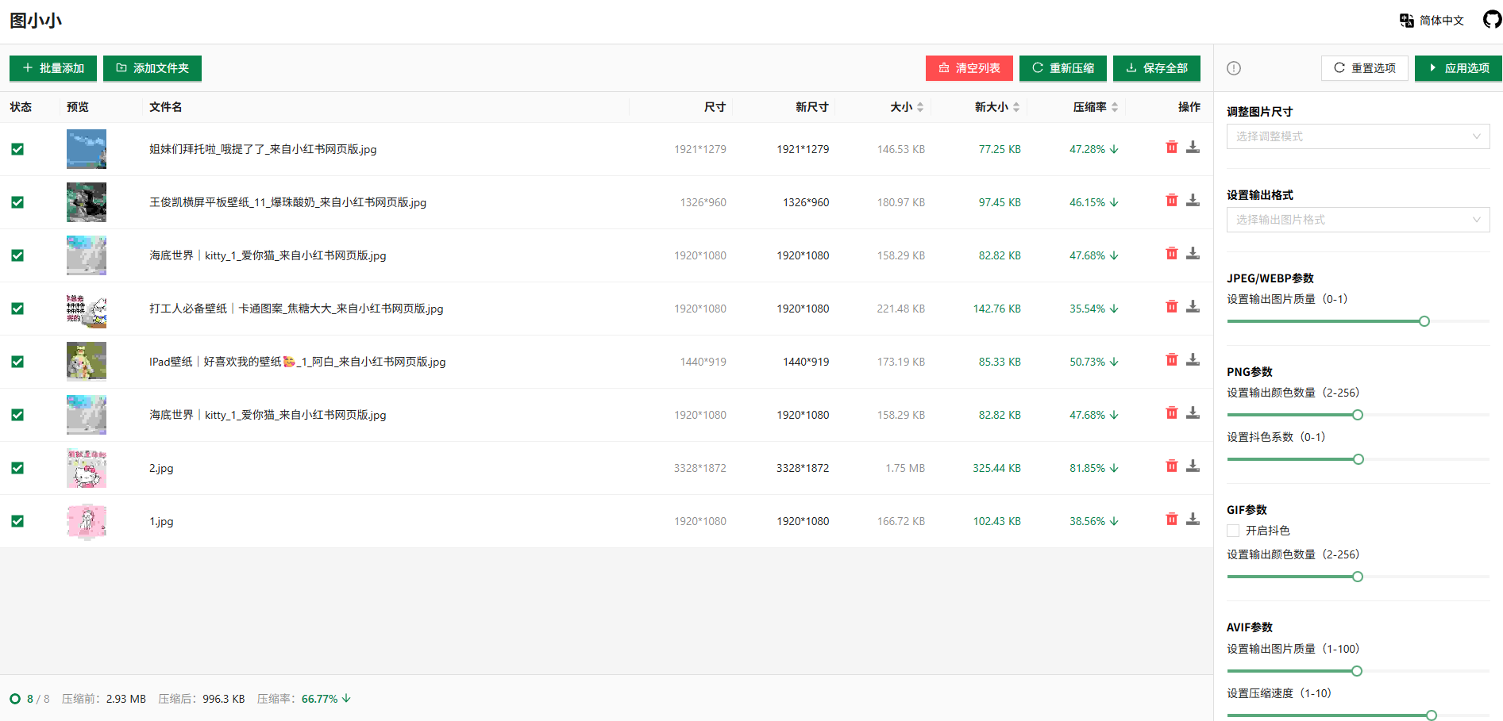Uncheck the 1.jpg row checkbox
This screenshot has width=1503, height=721.
click(17, 521)
